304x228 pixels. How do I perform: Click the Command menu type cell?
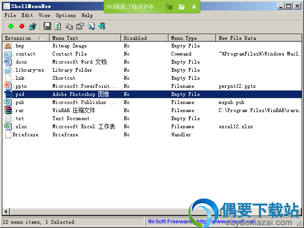[x=181, y=54]
